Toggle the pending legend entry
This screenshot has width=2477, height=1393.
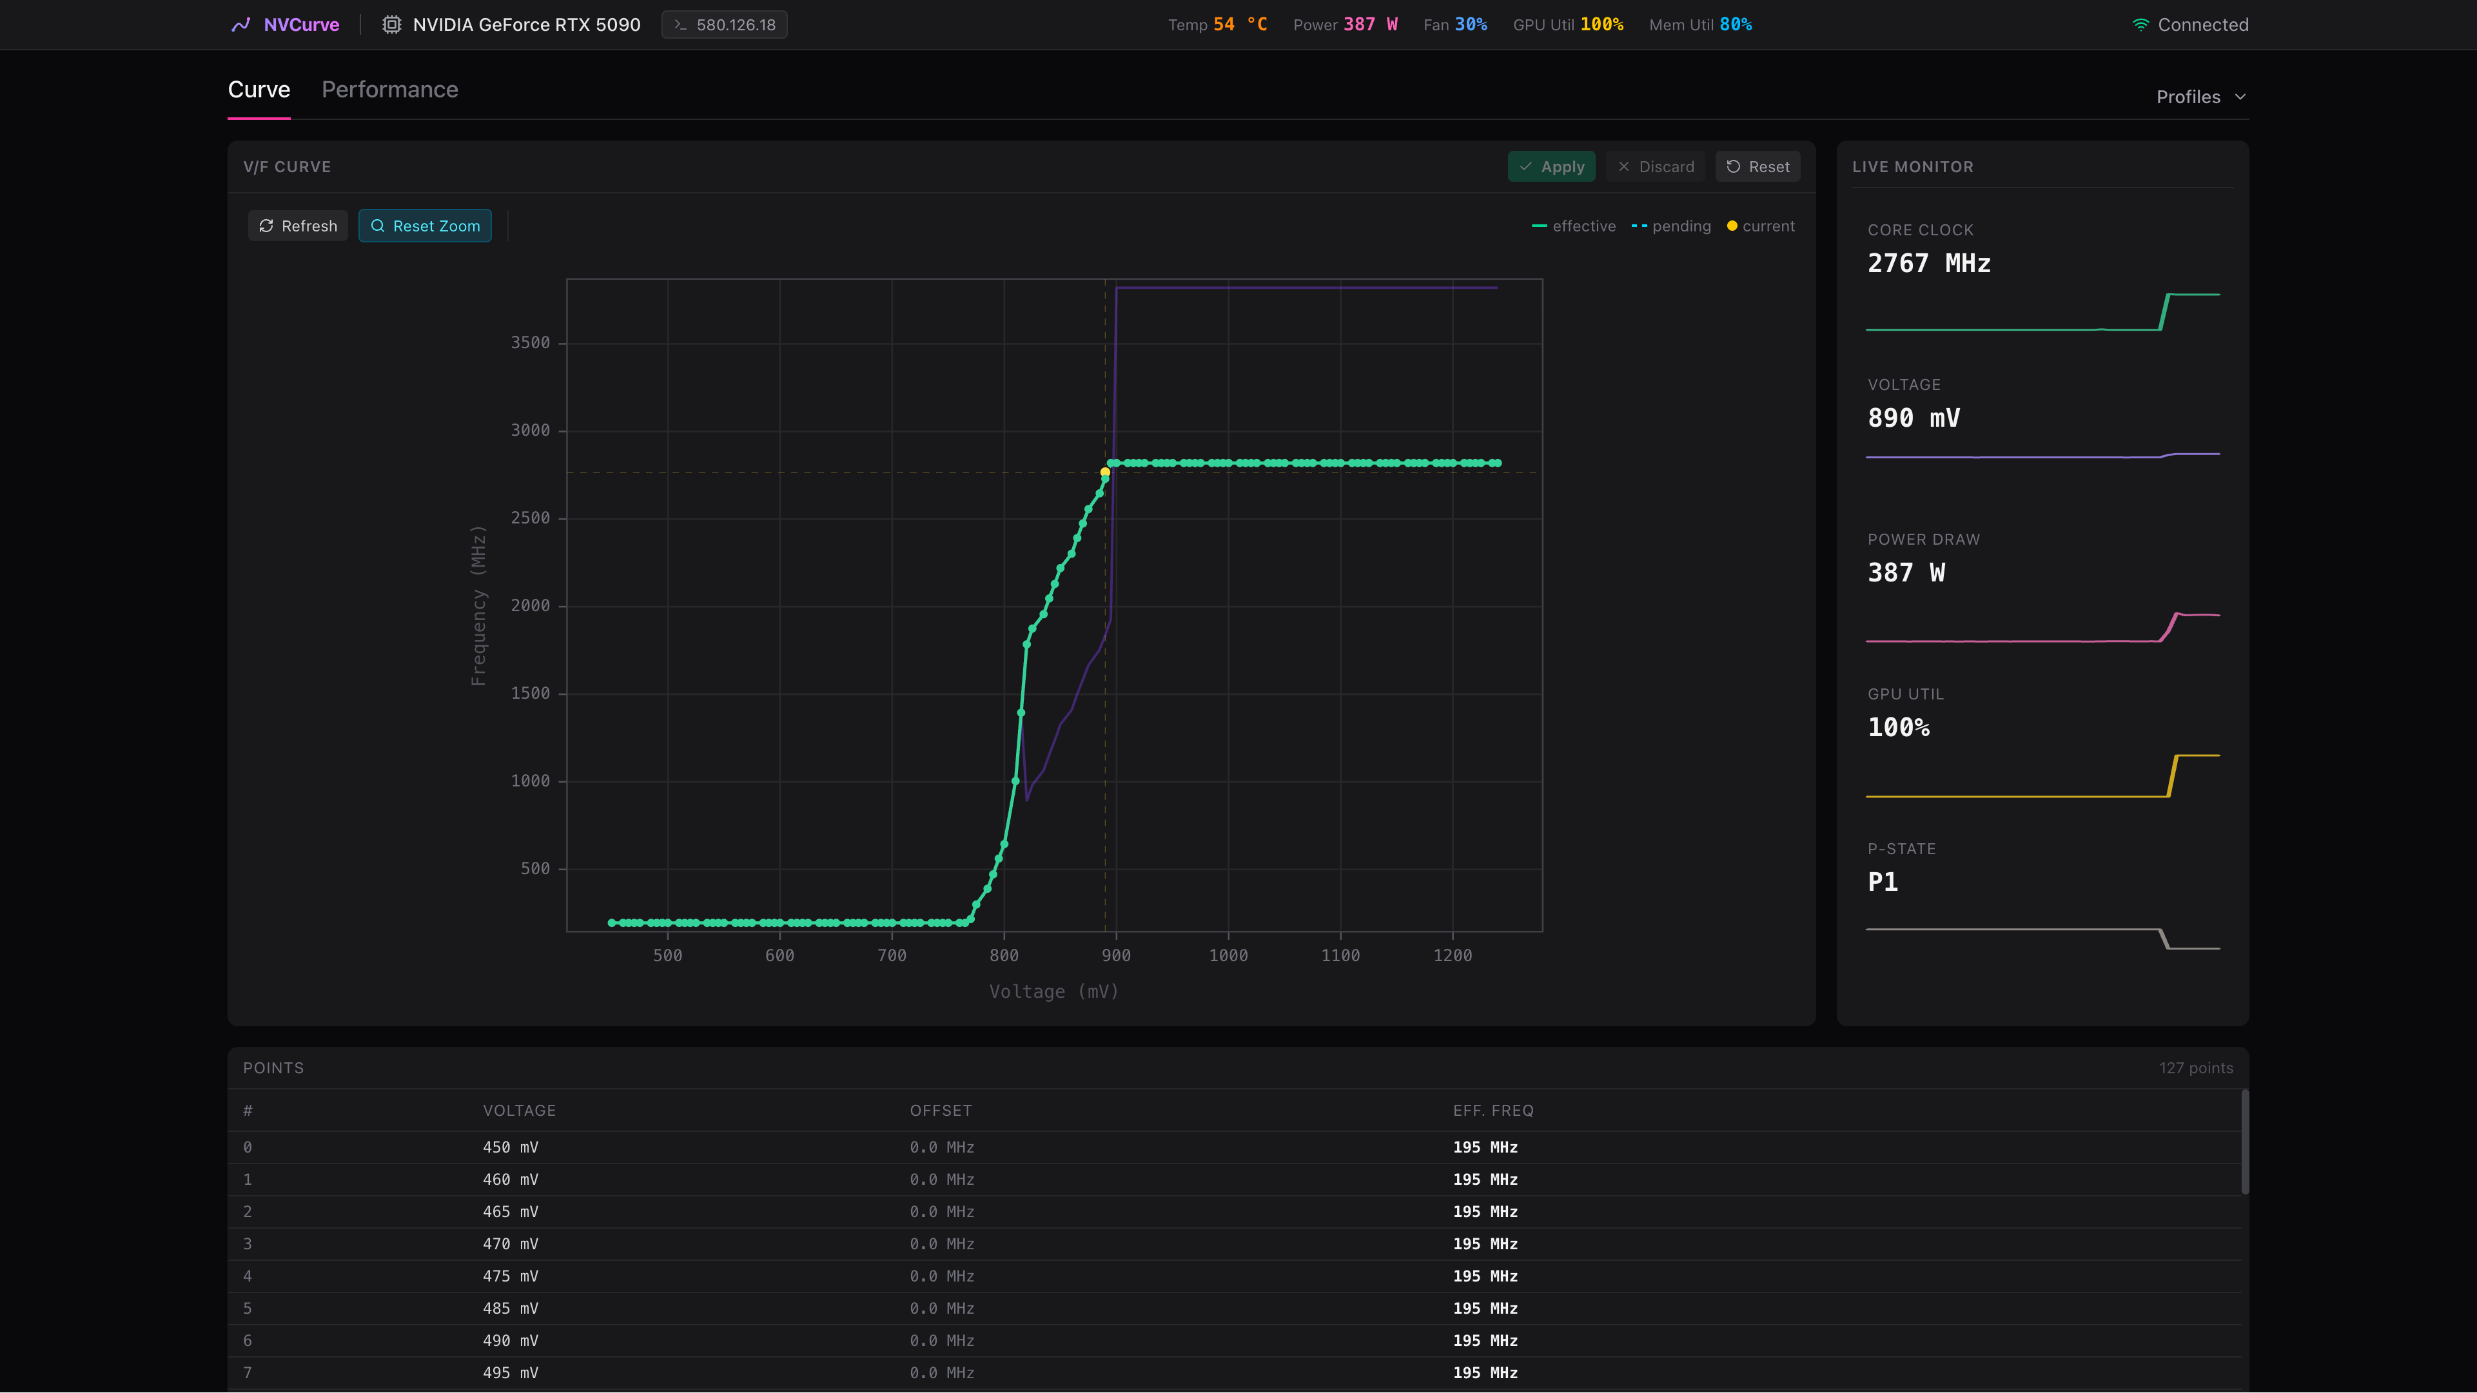click(x=1671, y=226)
